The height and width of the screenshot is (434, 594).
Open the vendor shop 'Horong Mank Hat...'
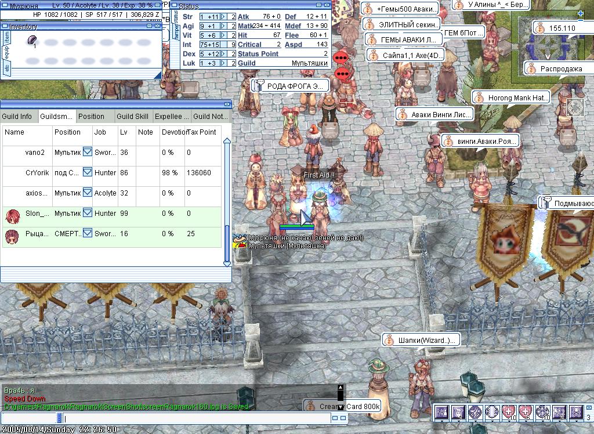coord(510,98)
